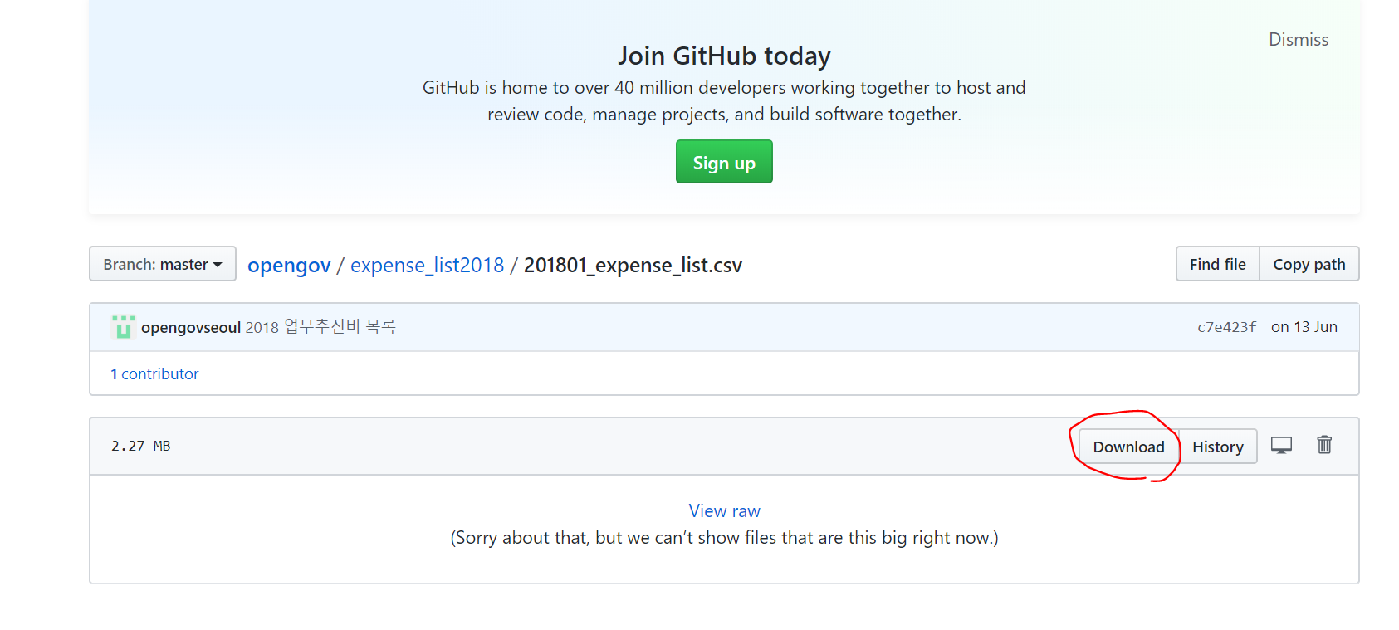Open opengovseoul user profile link
Screen dimensions: 1399x630
191,328
